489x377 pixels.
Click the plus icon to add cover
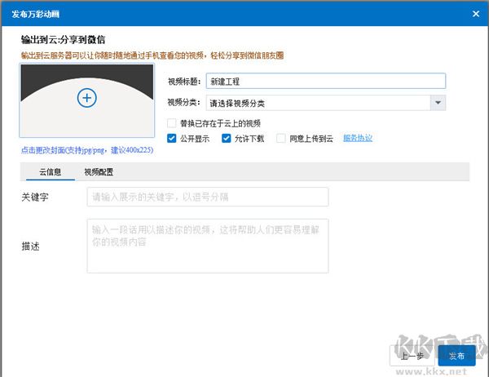coord(86,98)
